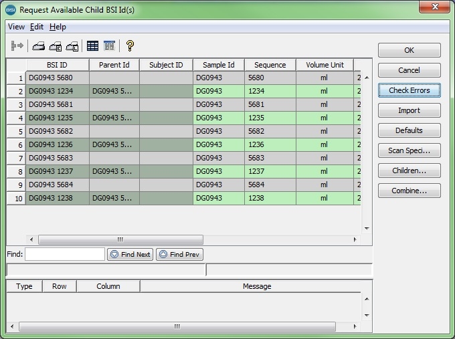Open the Children... dialog button
The width and height of the screenshot is (455, 339).
[409, 171]
